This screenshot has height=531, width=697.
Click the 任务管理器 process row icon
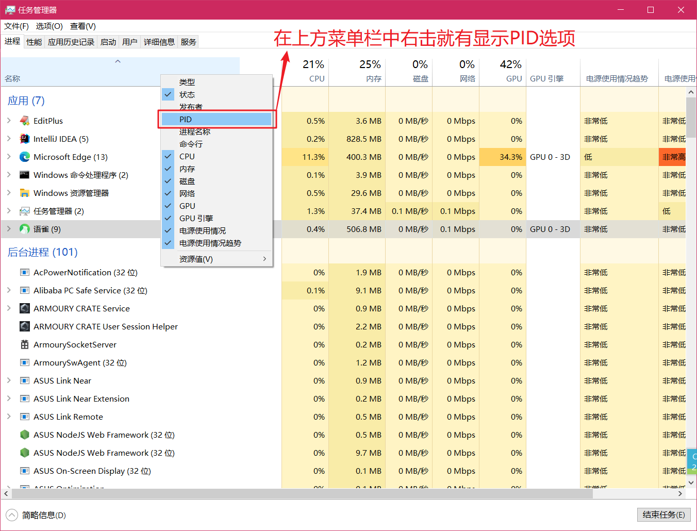point(24,211)
